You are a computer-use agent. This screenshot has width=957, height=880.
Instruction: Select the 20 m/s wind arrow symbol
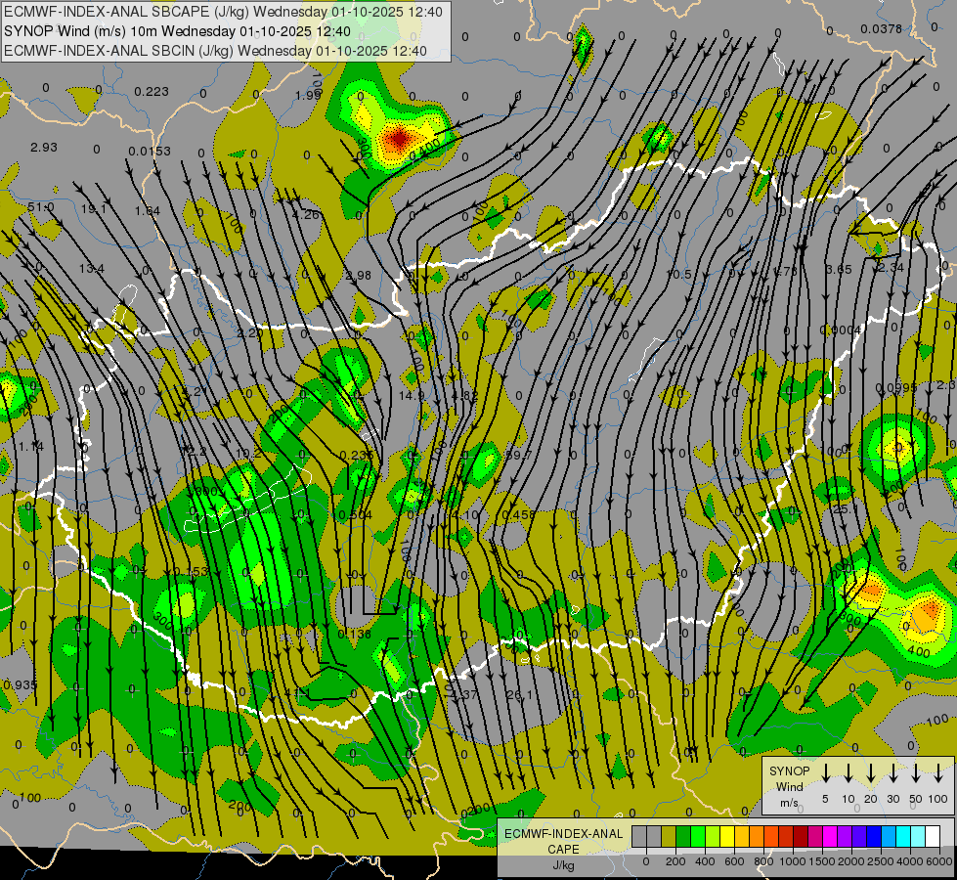871,773
